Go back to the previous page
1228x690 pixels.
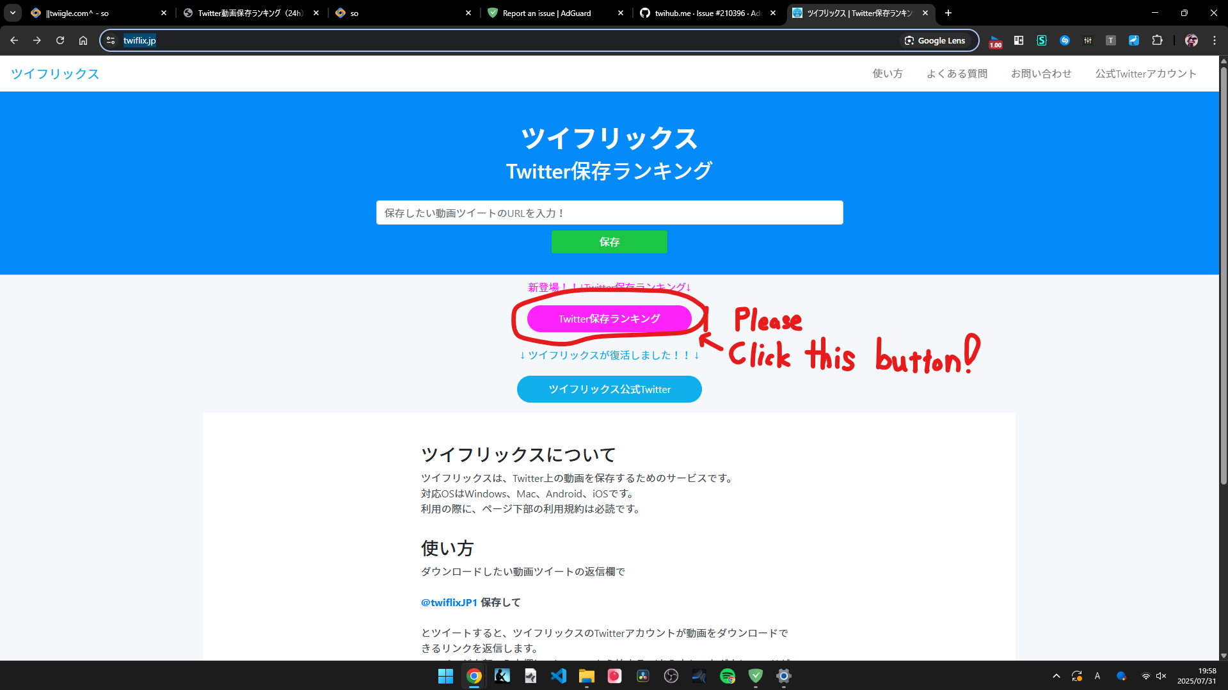14,40
